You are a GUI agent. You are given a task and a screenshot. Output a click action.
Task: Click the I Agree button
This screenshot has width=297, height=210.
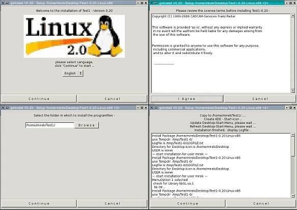tap(187, 99)
